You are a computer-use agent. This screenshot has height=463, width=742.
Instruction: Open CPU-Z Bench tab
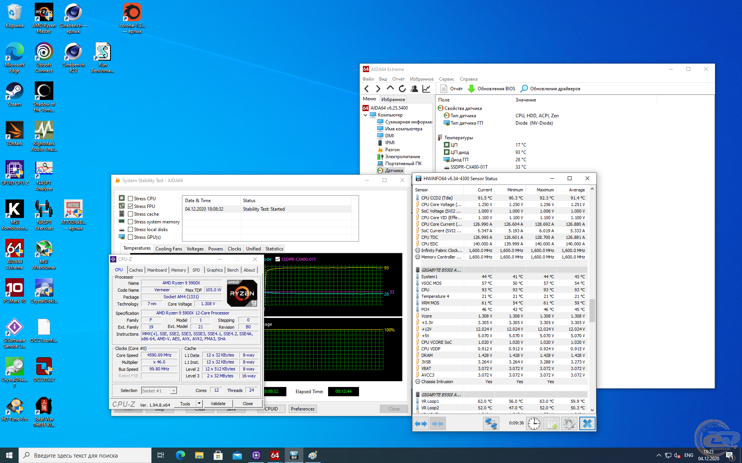pos(233,270)
